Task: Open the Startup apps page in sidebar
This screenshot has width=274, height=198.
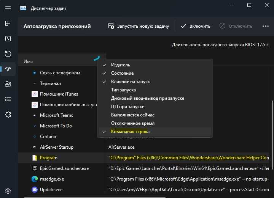Action: click(x=8, y=69)
